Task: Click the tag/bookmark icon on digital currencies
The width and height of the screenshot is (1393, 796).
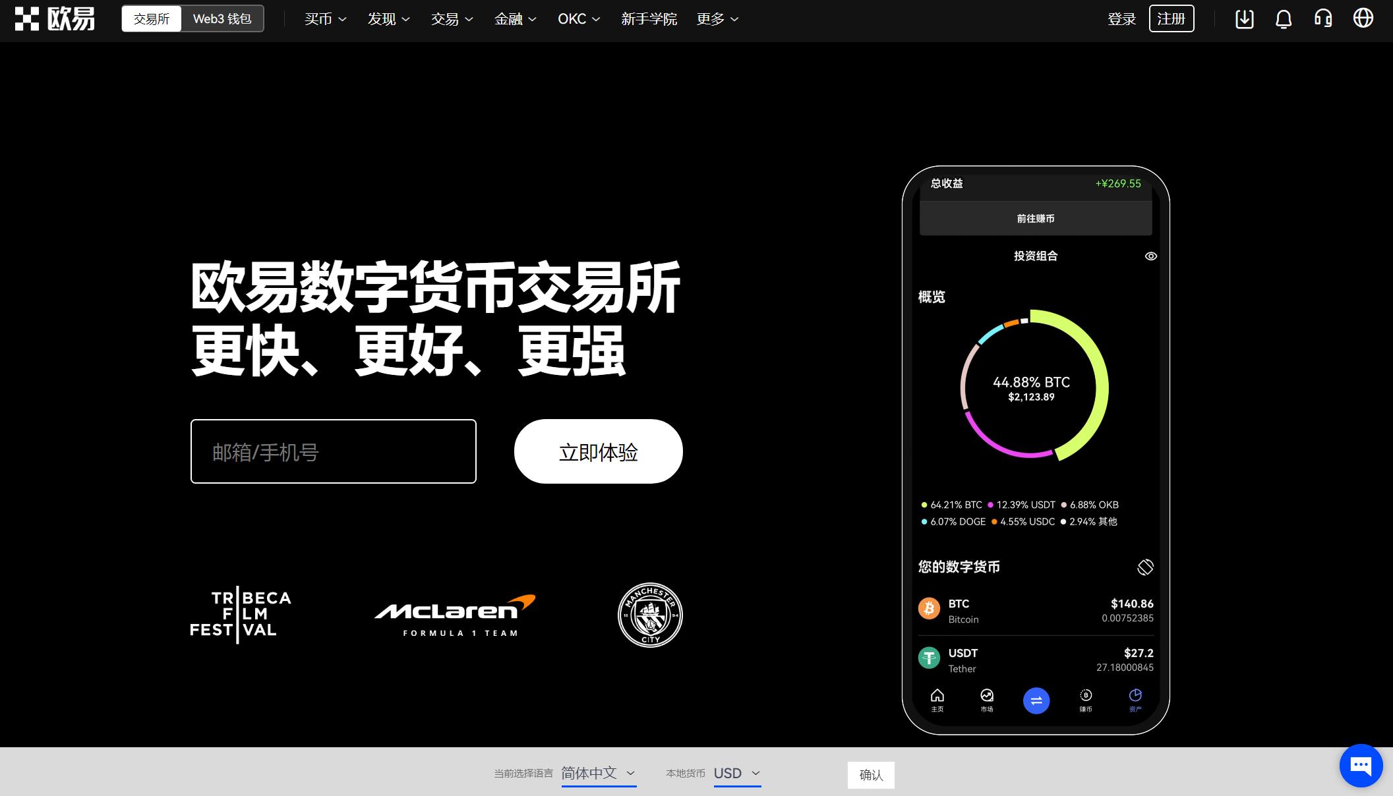Action: tap(1144, 565)
